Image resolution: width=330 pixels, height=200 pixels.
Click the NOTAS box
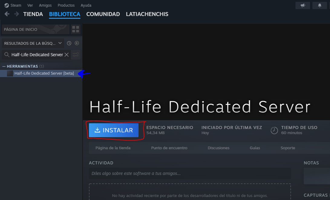[x=317, y=176]
